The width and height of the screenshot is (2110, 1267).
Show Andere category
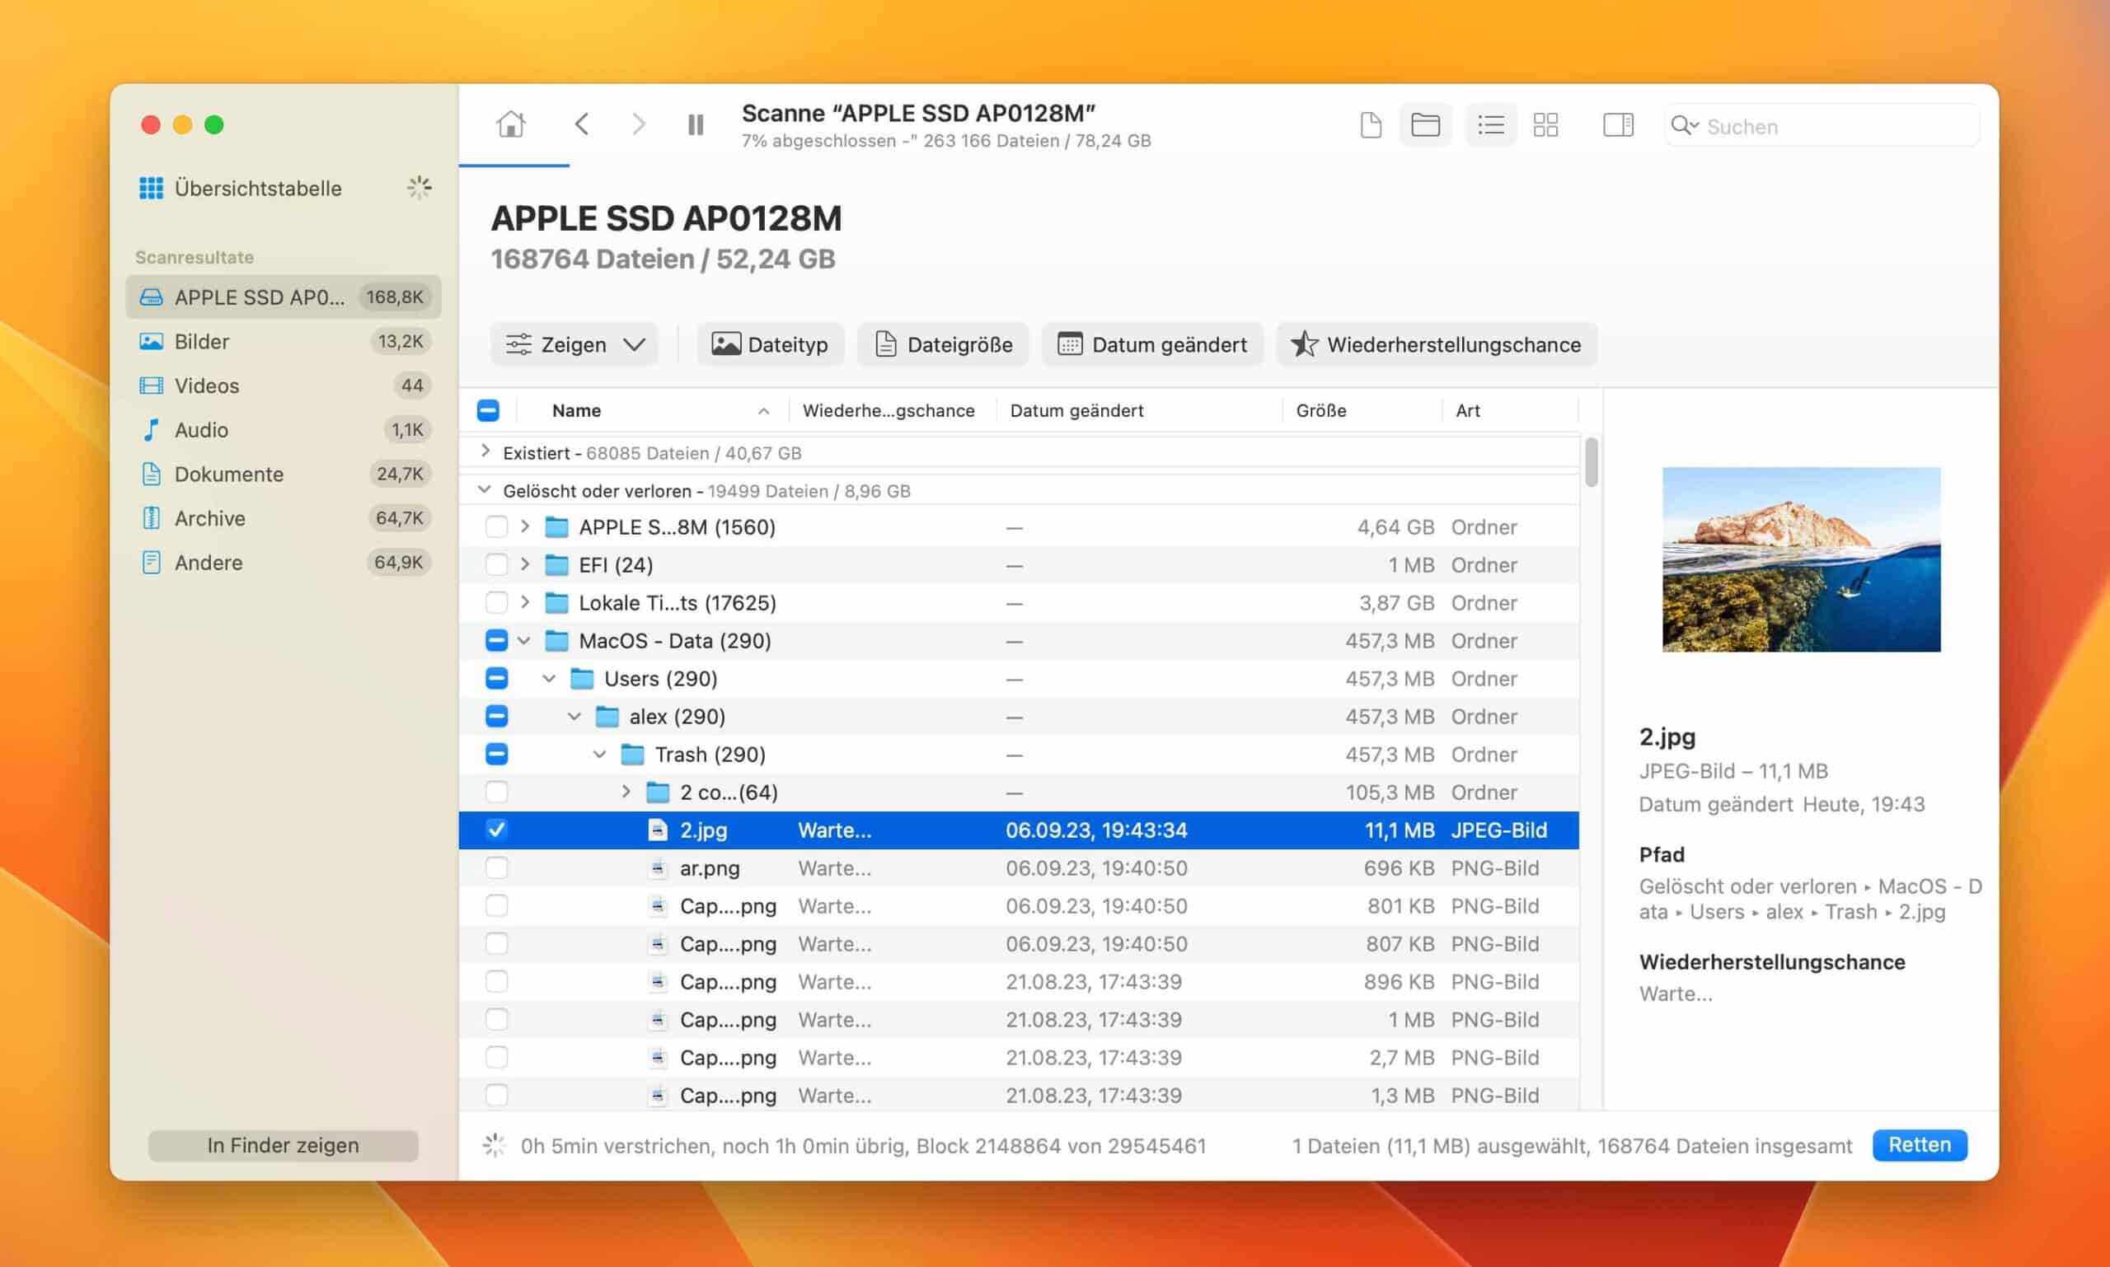pyautogui.click(x=283, y=563)
